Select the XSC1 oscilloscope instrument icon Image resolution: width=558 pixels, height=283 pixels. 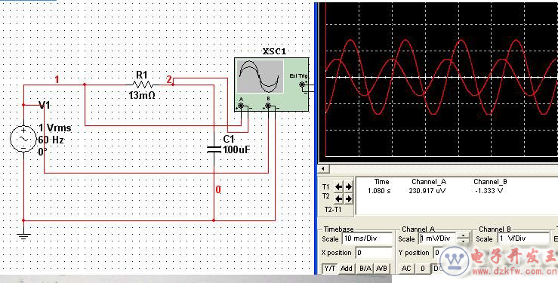point(271,85)
